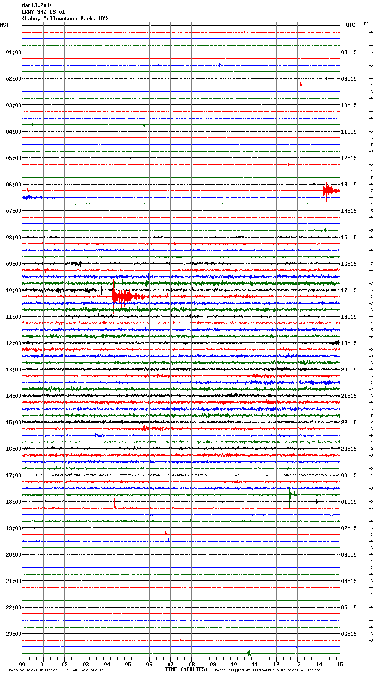Click the '03' minute axis label
The width and height of the screenshot is (375, 676).
coord(86,664)
